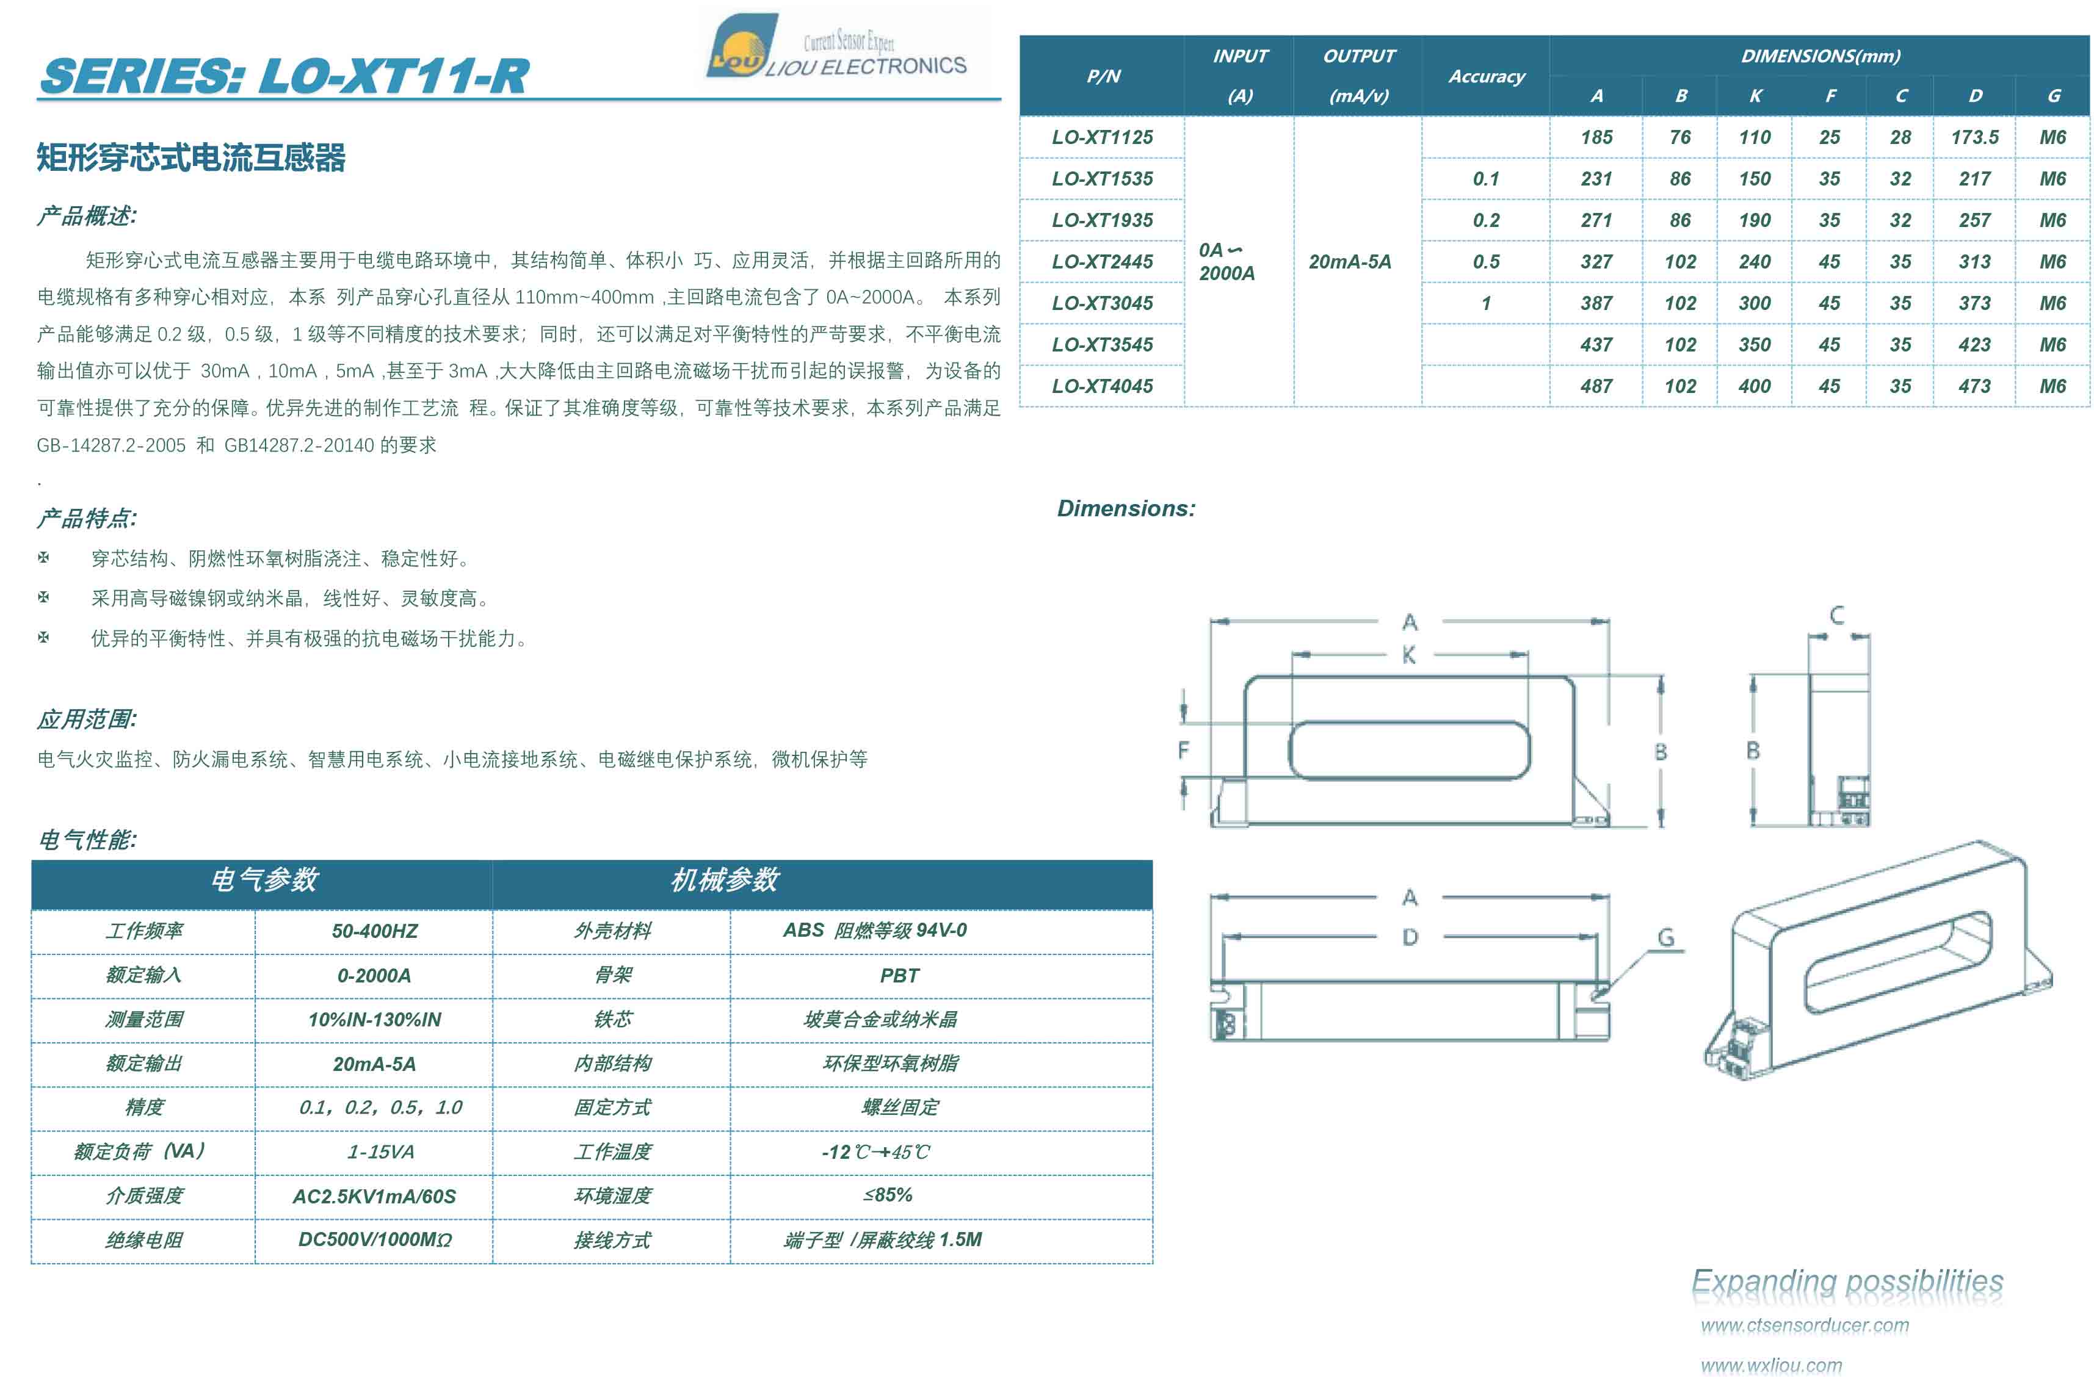Click the 0.1, 0.2, 0.5, 1.0 precision value

click(380, 1107)
